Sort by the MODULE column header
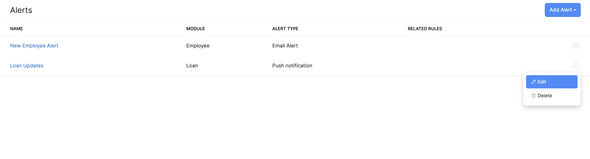590x159 pixels. click(195, 29)
